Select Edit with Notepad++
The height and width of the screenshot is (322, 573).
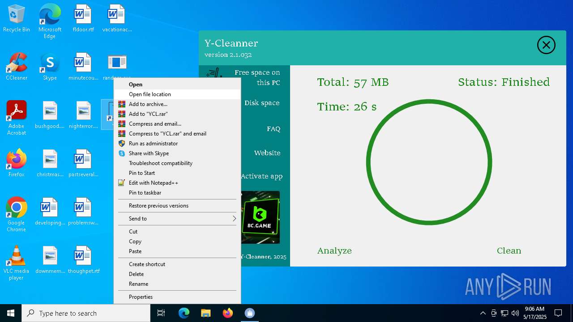coord(177,183)
